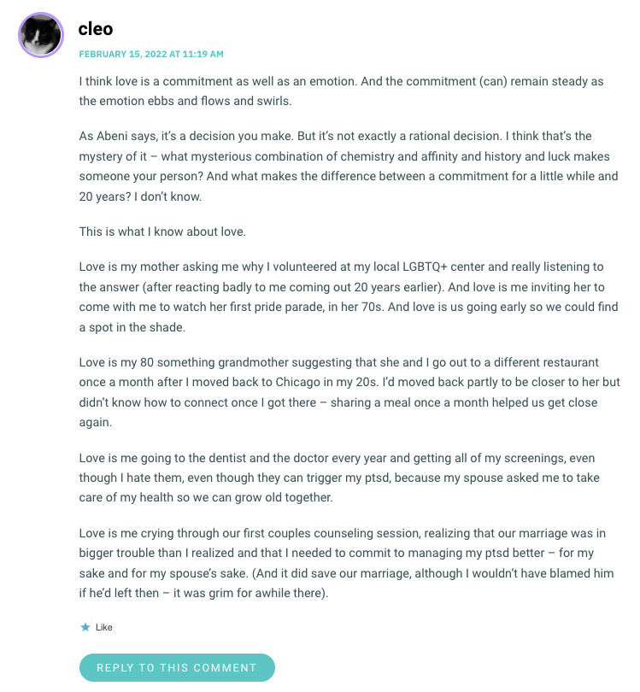This screenshot has height=692, width=640.
Task: Click the paragraph starting 'I think love is a commitment'
Action: coord(342,91)
